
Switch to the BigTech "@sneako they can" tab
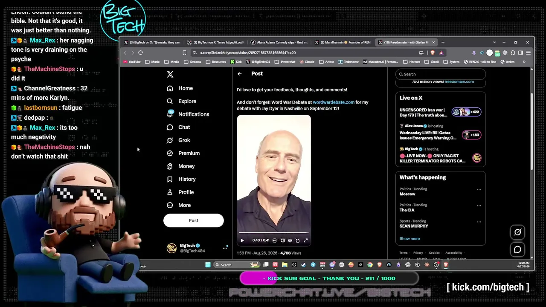tap(152, 43)
